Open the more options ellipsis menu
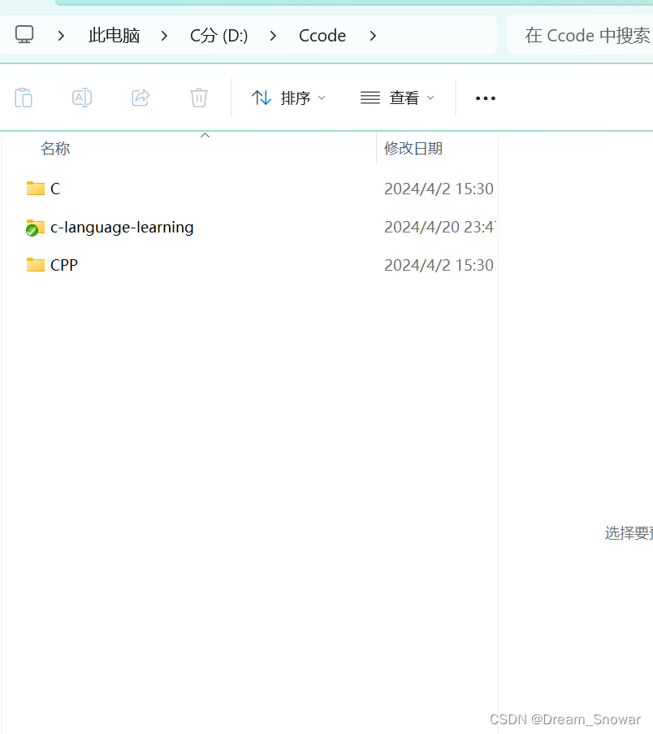The width and height of the screenshot is (653, 734). 486,98
